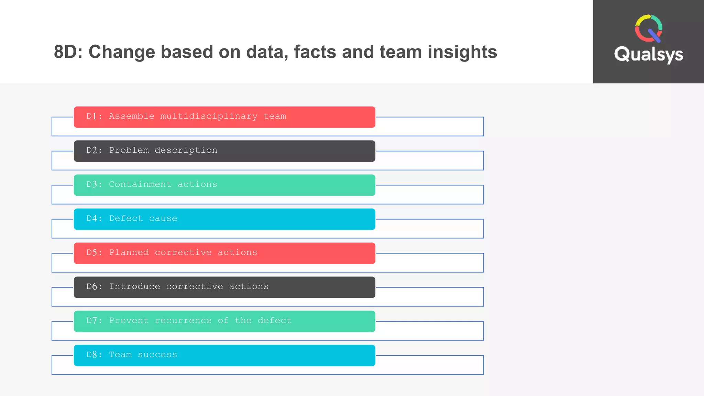Screen dimensions: 704x396
Task: Click the empty outlined box right of D6 bar
Action: click(430, 297)
